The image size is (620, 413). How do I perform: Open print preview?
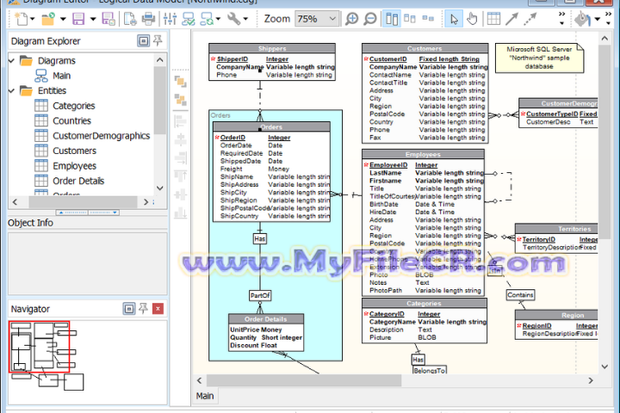[130, 19]
